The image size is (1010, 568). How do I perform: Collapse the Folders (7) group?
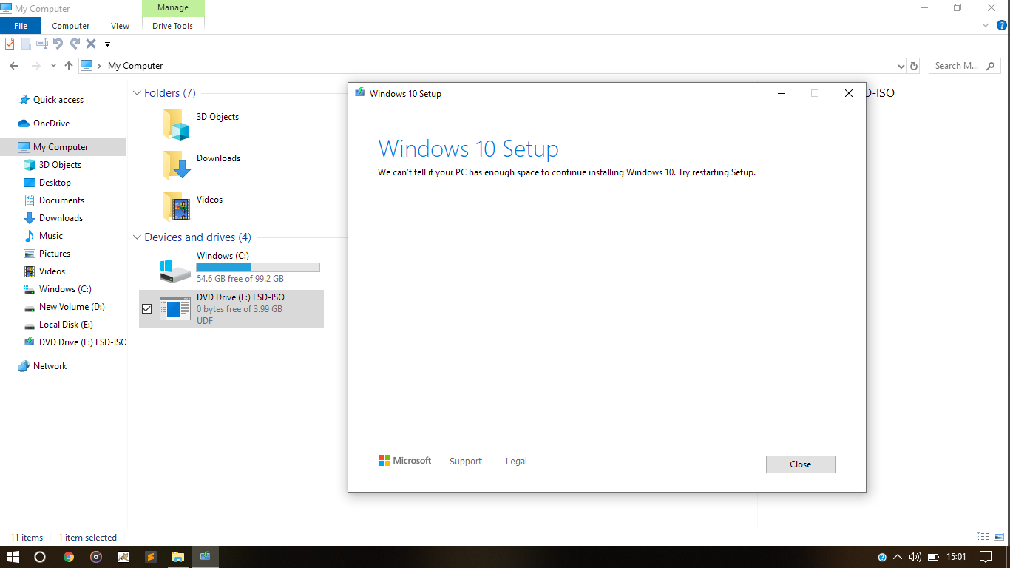click(137, 93)
